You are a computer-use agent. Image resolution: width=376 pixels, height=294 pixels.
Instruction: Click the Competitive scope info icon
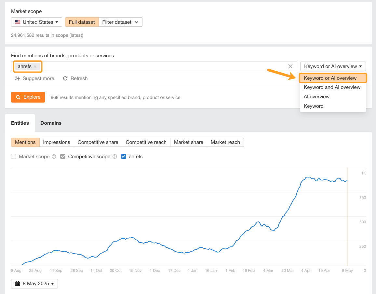click(x=114, y=156)
